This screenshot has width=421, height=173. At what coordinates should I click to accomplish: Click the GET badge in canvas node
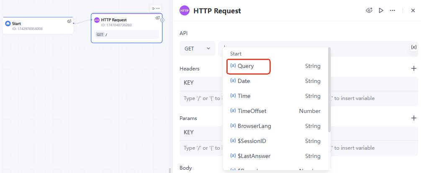click(100, 35)
